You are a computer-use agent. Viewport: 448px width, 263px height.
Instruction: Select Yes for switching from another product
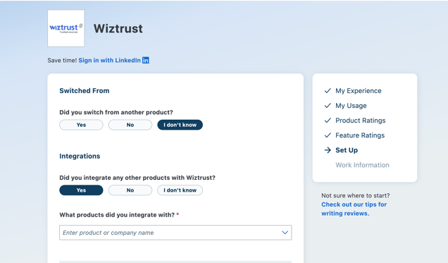[x=81, y=125]
